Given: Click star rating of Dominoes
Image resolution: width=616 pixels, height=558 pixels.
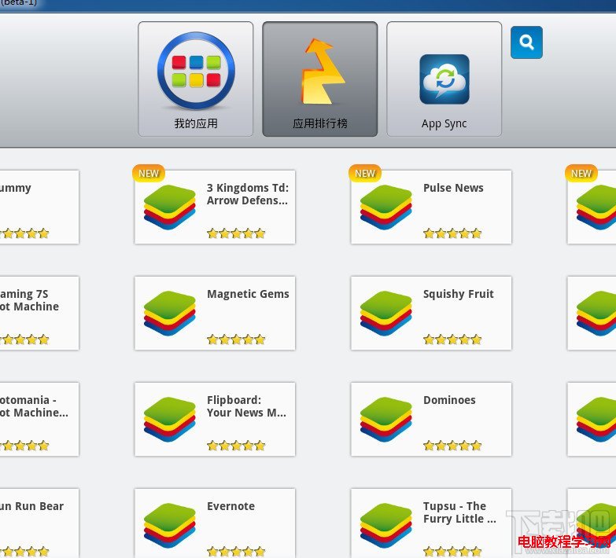Looking at the screenshot, I should pos(452,446).
